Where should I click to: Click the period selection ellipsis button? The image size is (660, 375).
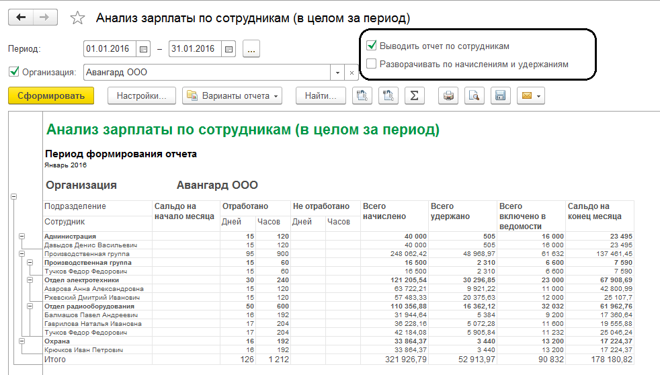click(251, 49)
